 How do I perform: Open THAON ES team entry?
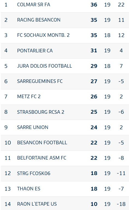(29, 189)
